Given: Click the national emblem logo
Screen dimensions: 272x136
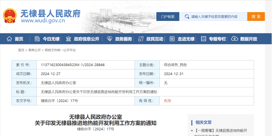Looking at the screenshot, I should click(10, 16).
